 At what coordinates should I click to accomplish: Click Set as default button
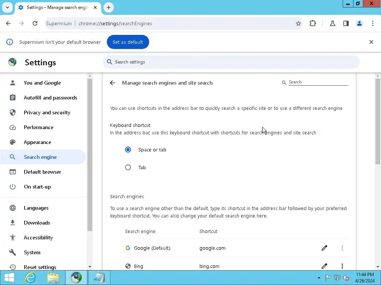point(128,42)
